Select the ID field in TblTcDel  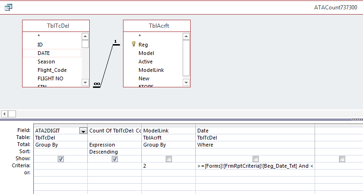point(52,45)
